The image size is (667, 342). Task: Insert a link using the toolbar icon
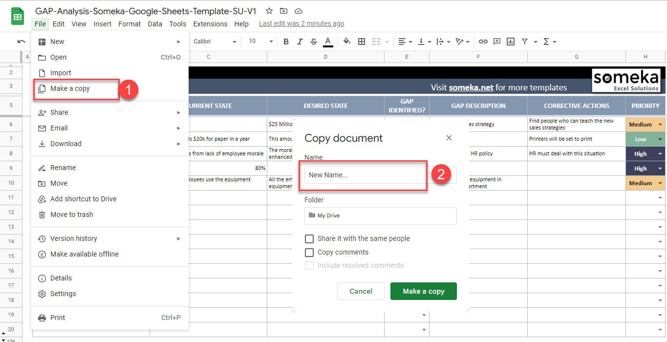[483, 42]
